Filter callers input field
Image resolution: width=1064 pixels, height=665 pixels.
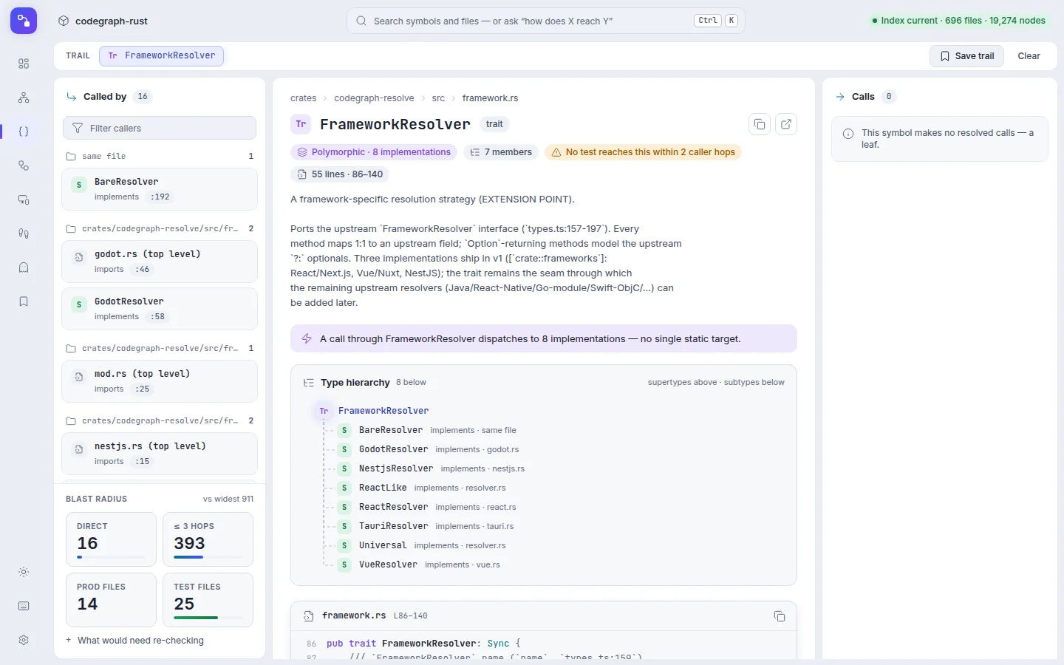pos(160,128)
